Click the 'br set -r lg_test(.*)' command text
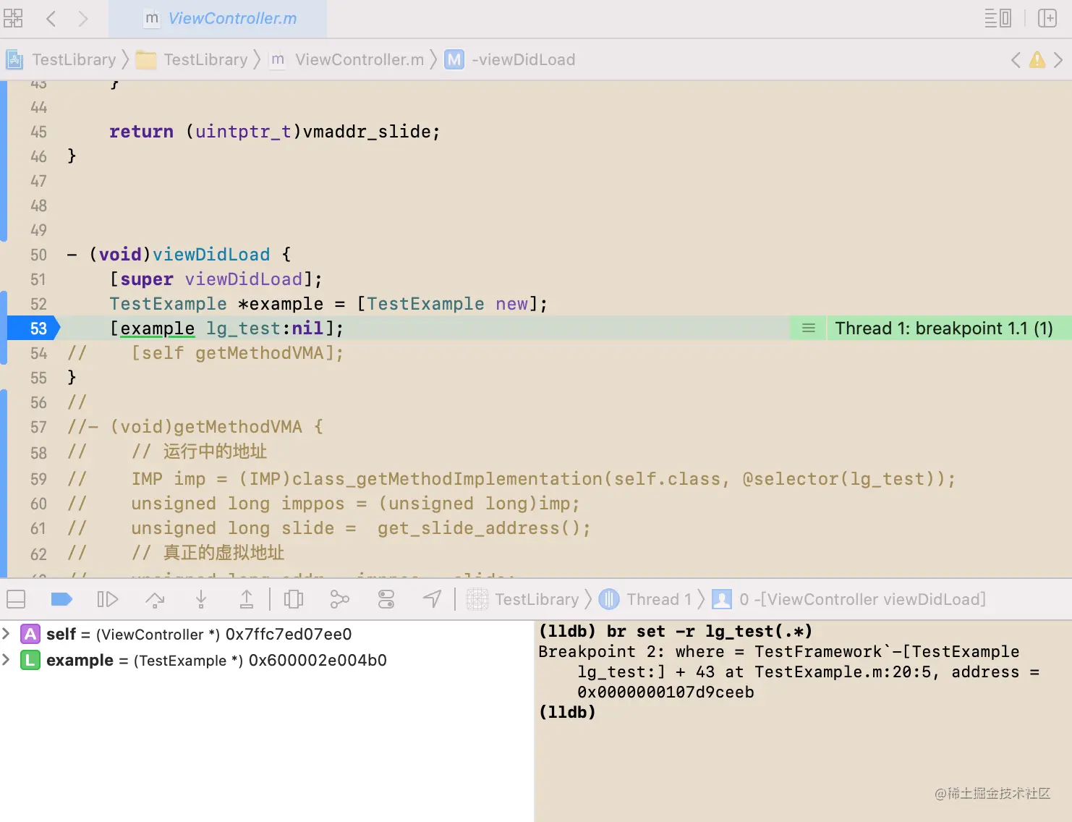This screenshot has width=1072, height=822. pos(710,632)
